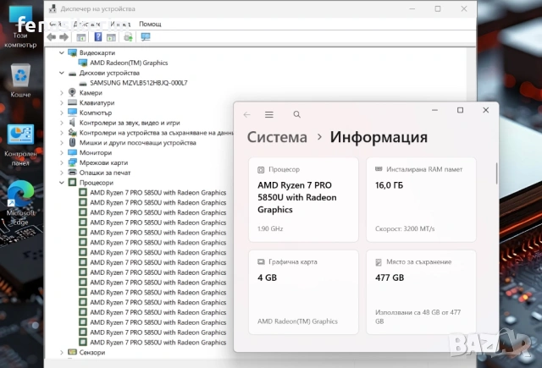Maximize the Settings window

point(460,110)
